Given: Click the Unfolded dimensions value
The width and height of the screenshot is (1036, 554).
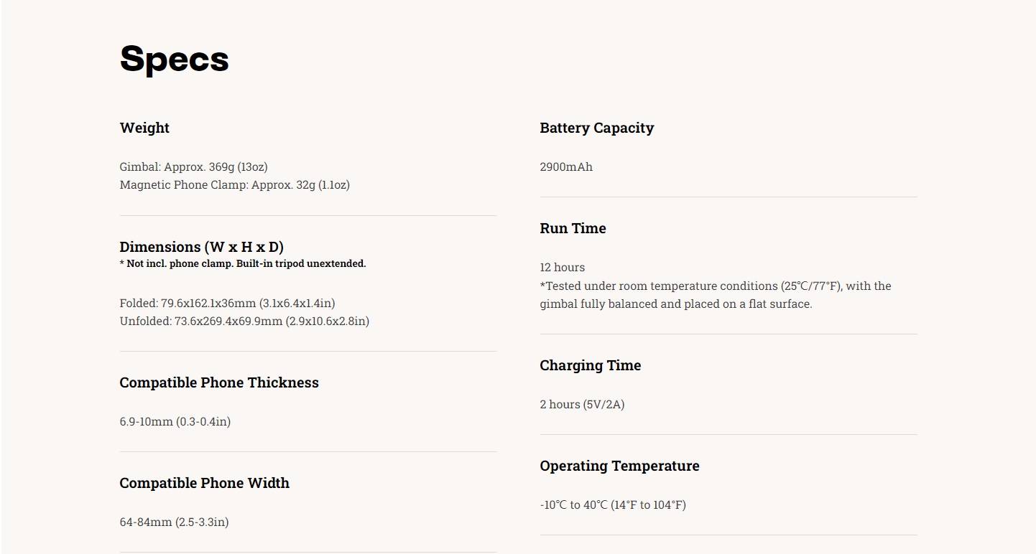Looking at the screenshot, I should [x=244, y=321].
